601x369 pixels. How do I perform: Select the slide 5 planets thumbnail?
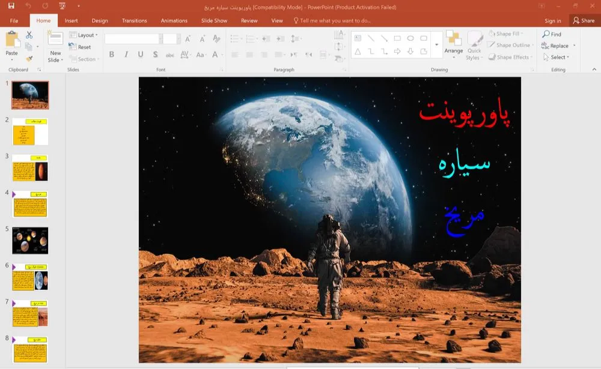[x=30, y=241]
